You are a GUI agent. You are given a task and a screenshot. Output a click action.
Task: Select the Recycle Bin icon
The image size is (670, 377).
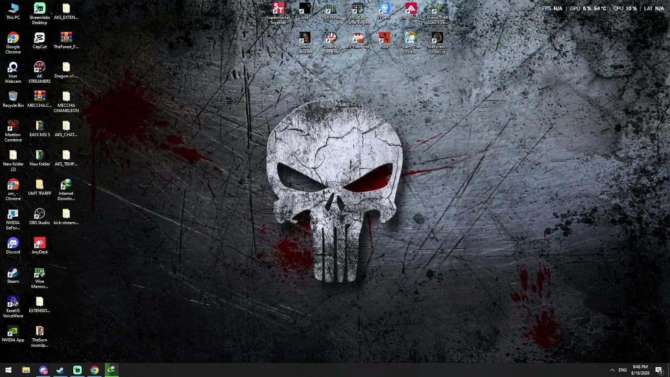point(13,99)
